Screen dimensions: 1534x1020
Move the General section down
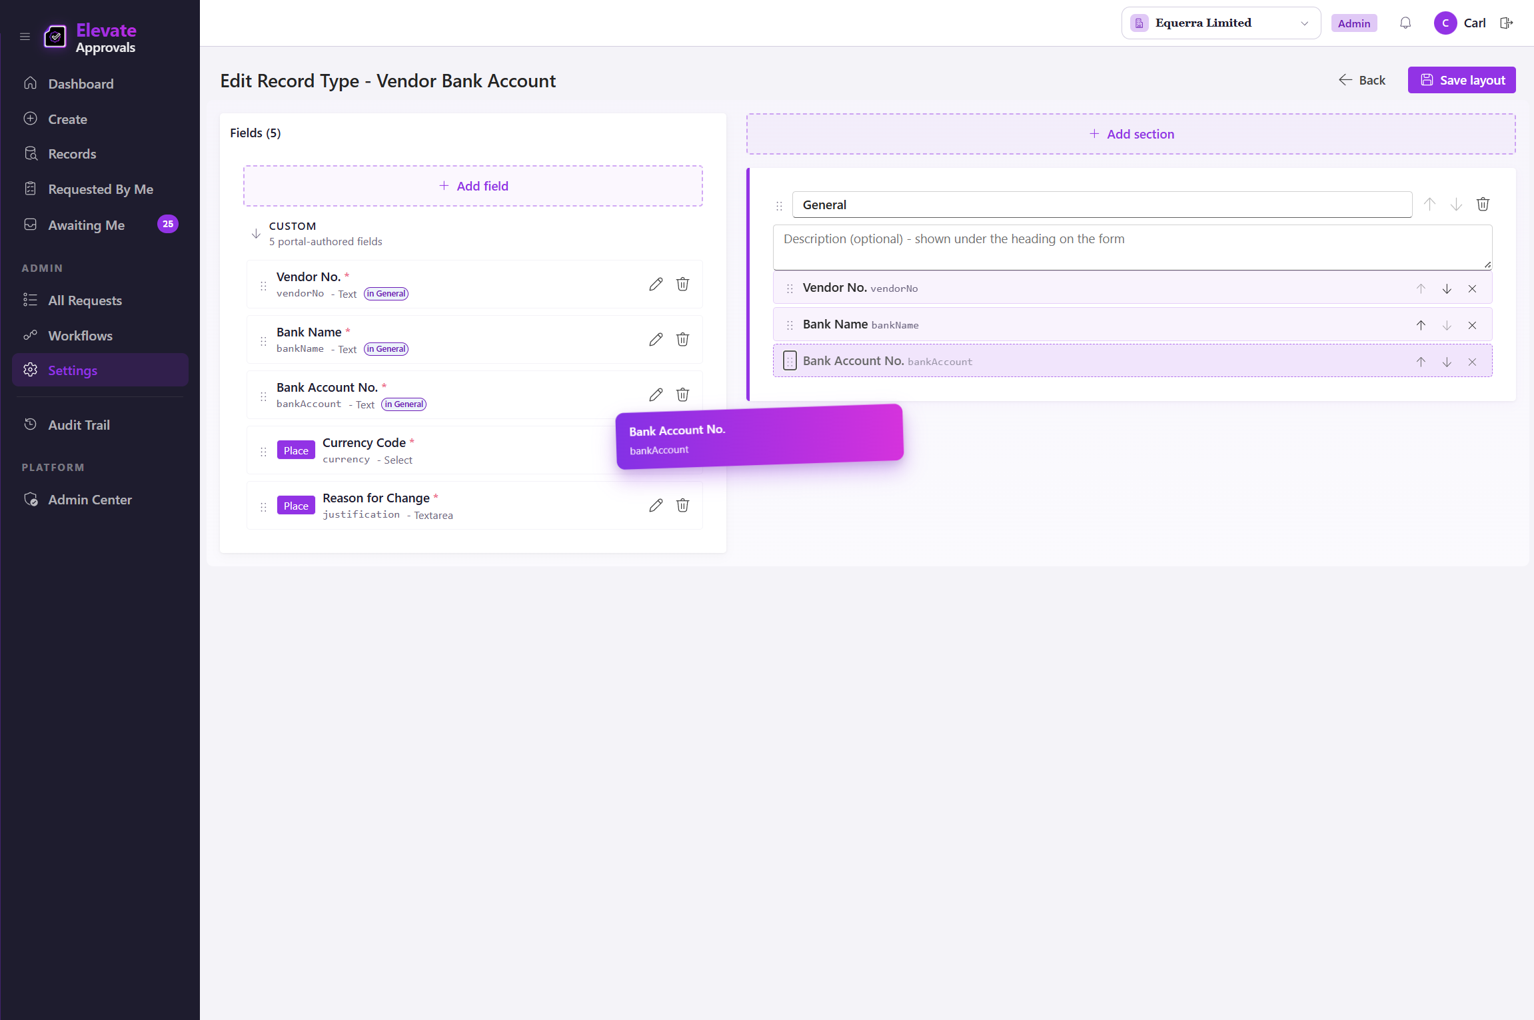tap(1456, 205)
